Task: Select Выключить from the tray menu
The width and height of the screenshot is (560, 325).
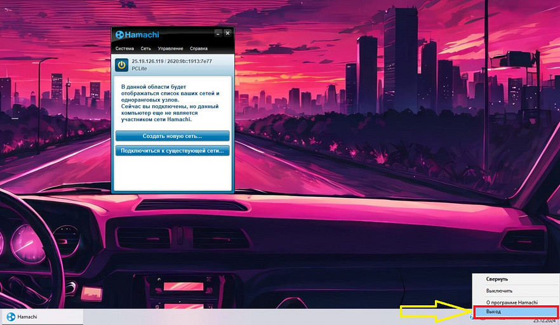Action: 499,290
